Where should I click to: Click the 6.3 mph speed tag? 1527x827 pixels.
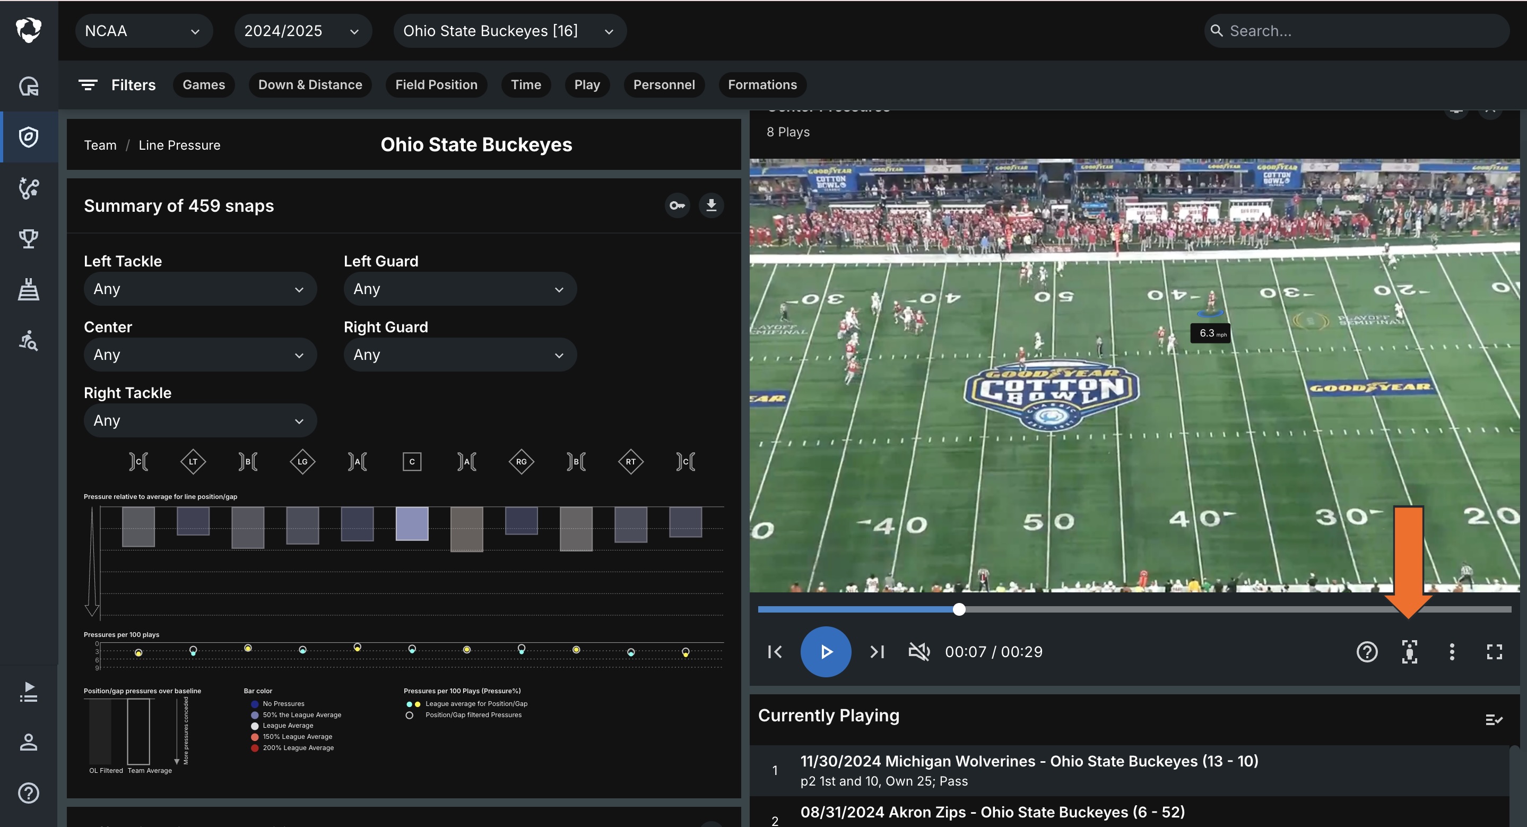pyautogui.click(x=1210, y=333)
